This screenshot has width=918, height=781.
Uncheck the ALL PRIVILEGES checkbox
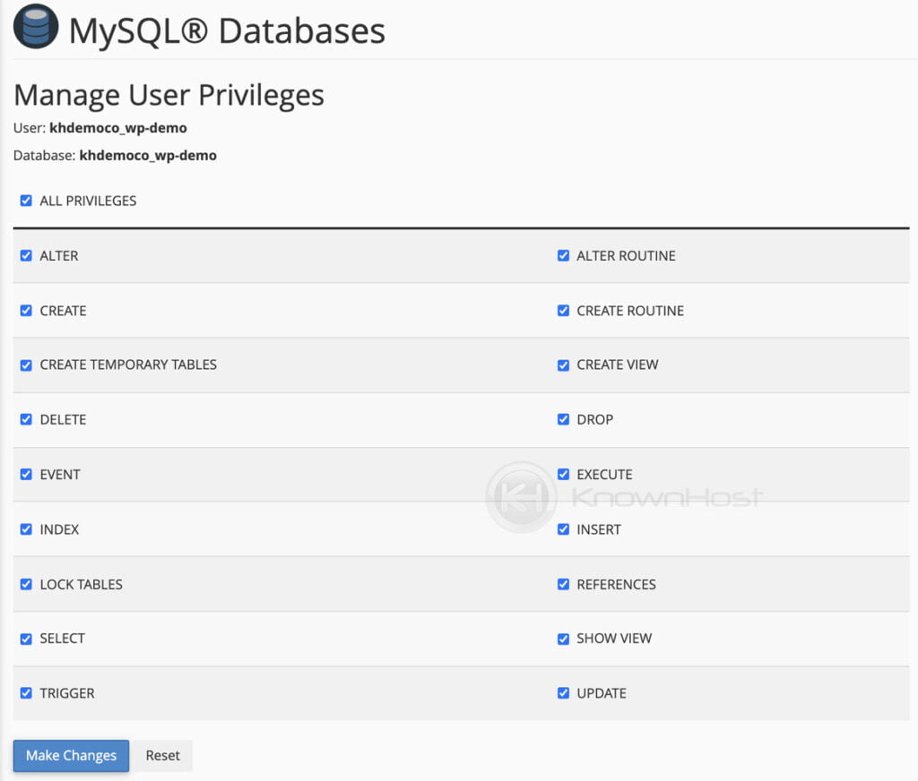tap(26, 201)
